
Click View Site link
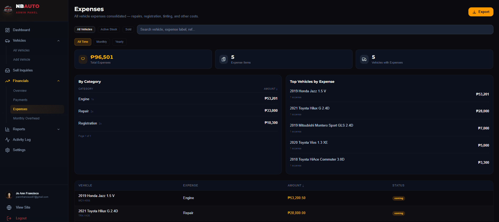pos(23,207)
